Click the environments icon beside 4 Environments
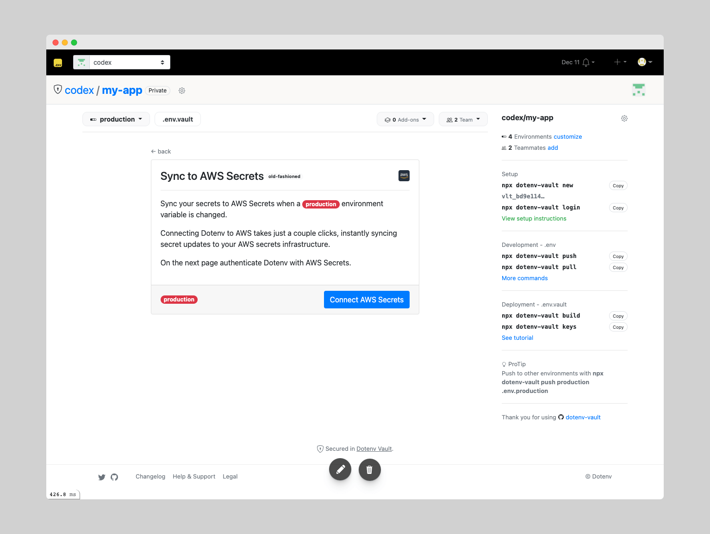 504,136
